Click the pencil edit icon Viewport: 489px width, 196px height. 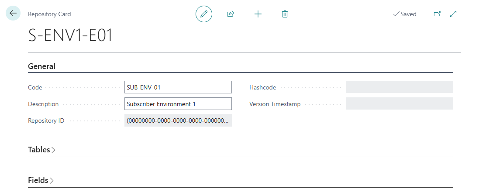[203, 14]
